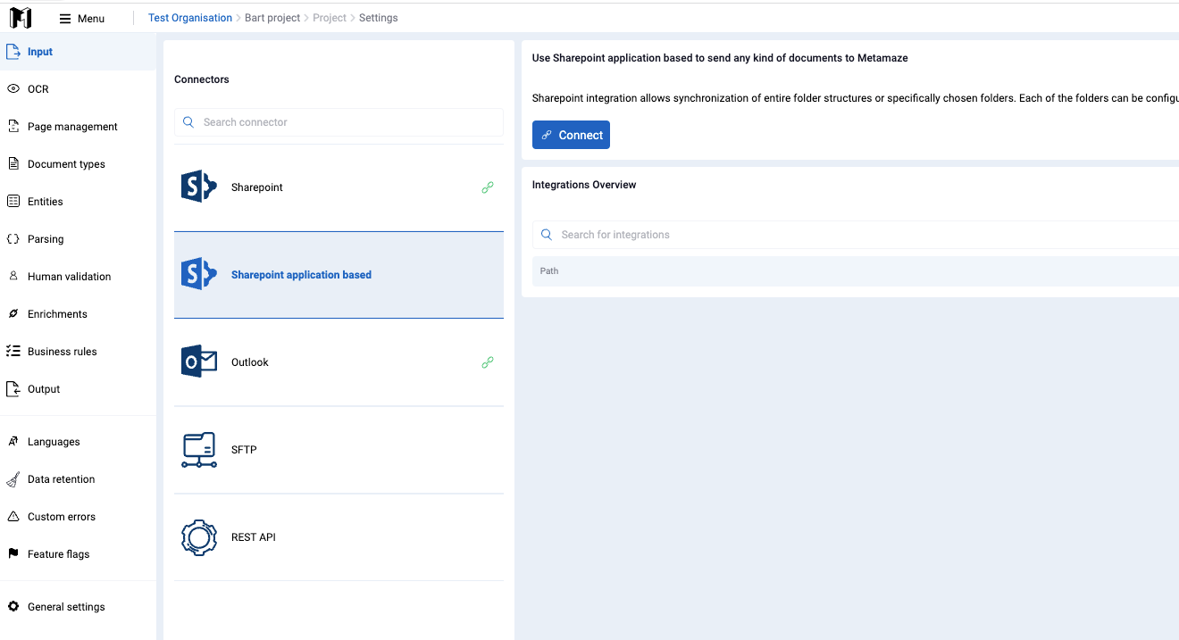Click the Metamaze logo icon
The height and width of the screenshot is (640, 1179).
click(21, 18)
